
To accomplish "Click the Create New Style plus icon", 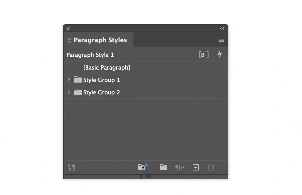I will (x=196, y=167).
